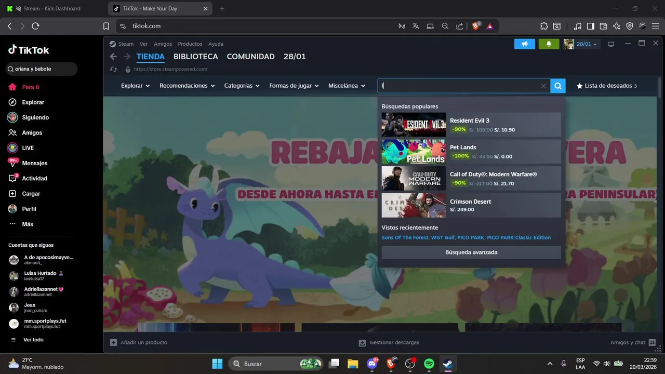This screenshot has height=374, width=665.
Task: Expand the Categorías dropdown
Action: (x=242, y=86)
